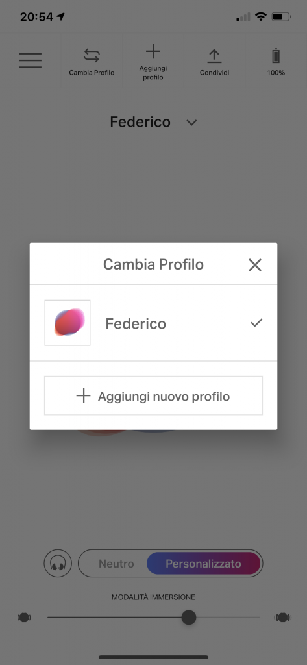This screenshot has height=665, width=307.
Task: Tap the headphones icon
Action: click(x=58, y=564)
